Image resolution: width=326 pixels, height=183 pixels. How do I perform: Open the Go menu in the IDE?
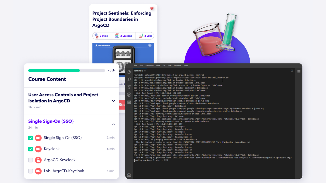164,66
